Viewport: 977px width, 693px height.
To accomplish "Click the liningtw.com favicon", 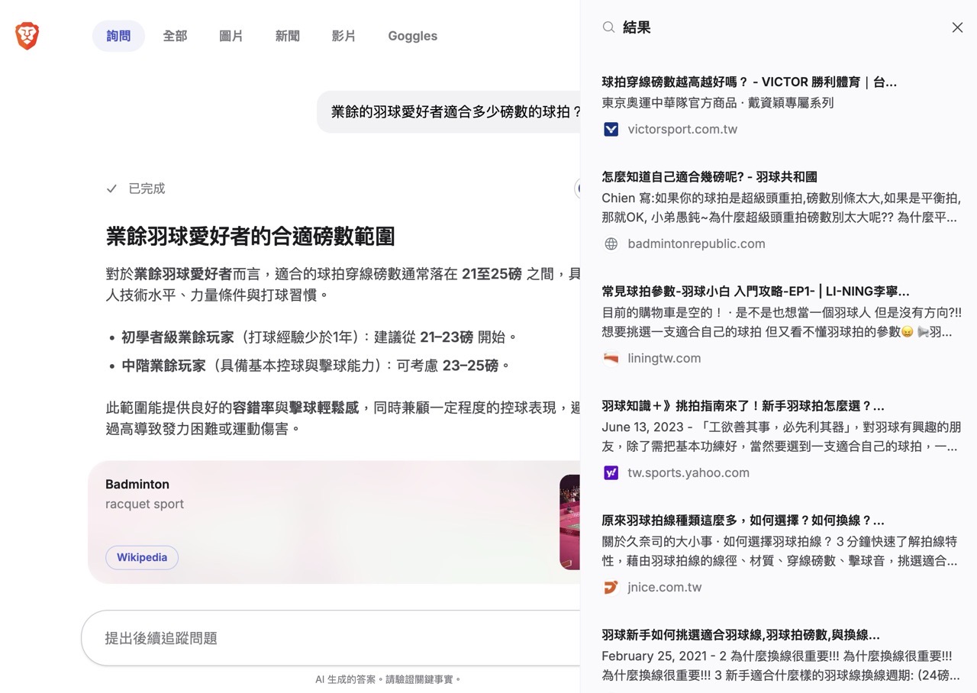I will 611,358.
